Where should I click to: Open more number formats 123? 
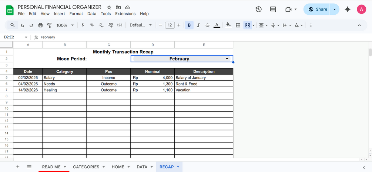120,25
